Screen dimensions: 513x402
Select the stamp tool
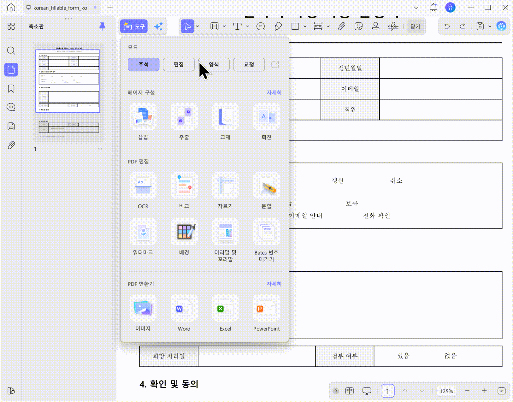click(x=375, y=26)
